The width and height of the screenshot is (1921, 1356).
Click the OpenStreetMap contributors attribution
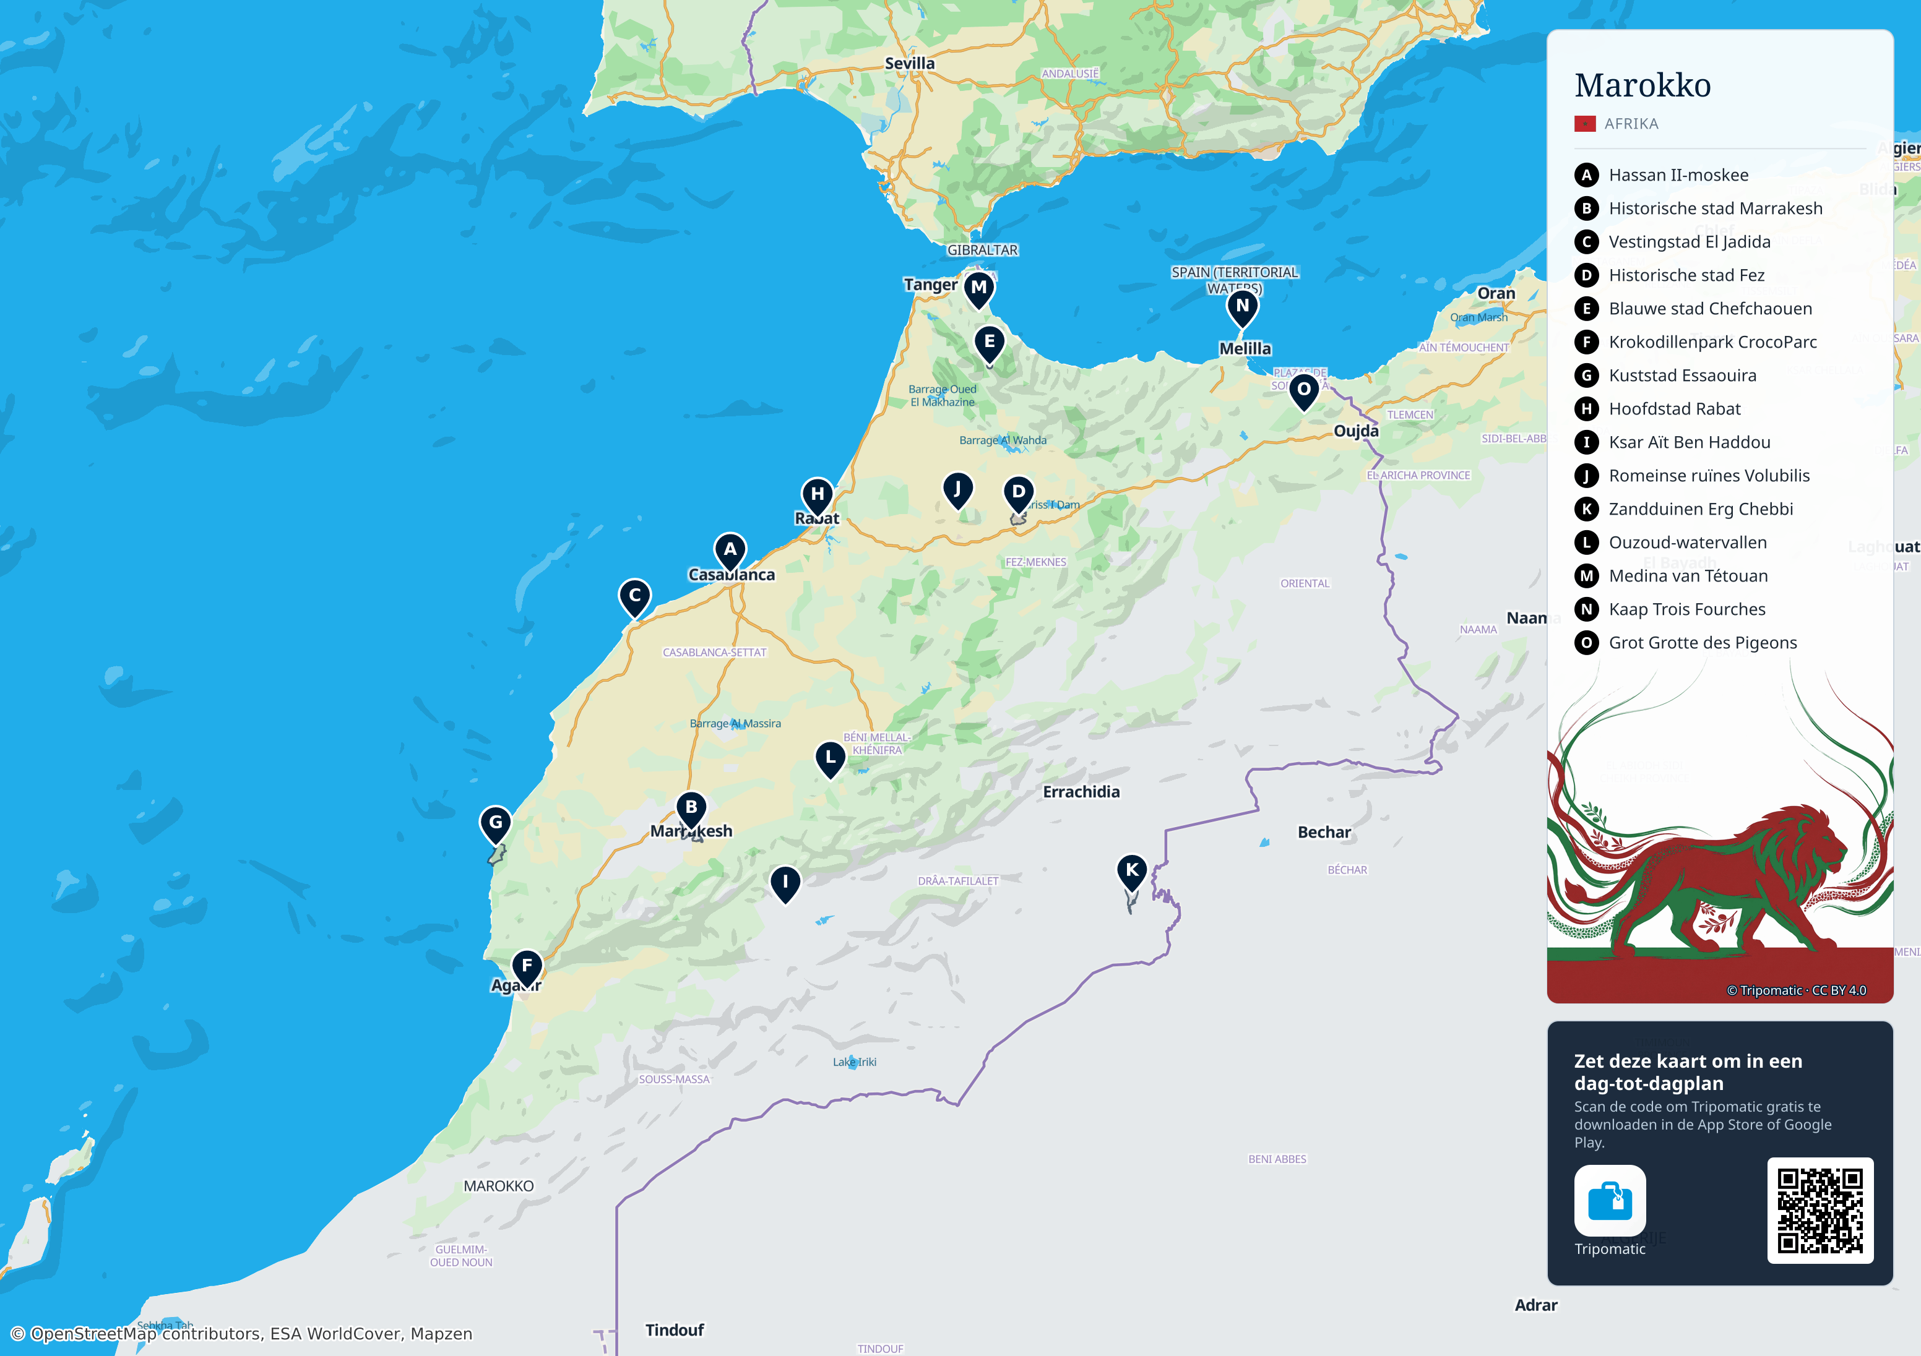pos(242,1333)
